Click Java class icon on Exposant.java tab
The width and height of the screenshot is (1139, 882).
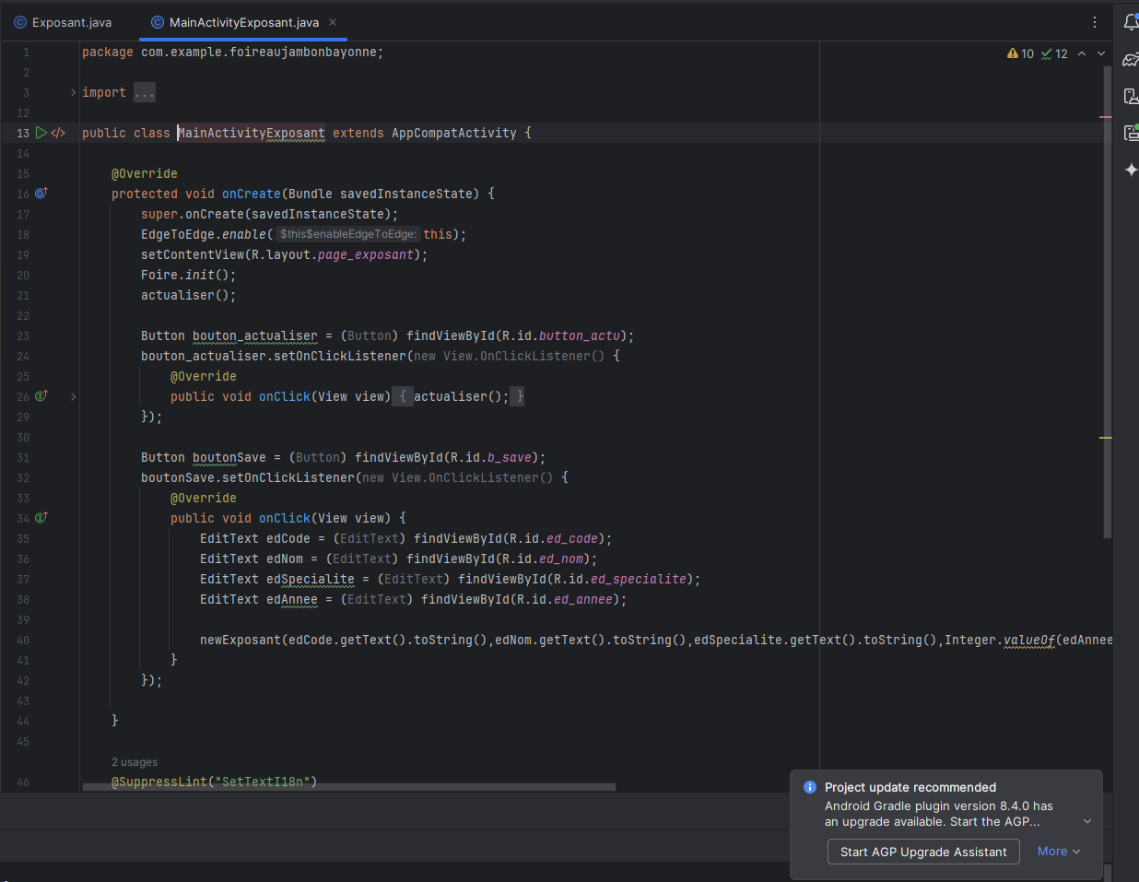coord(20,22)
